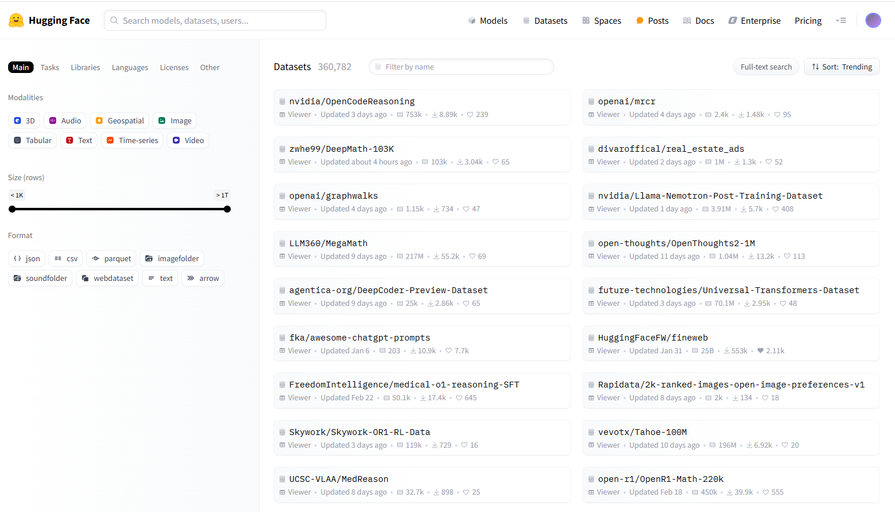Open HuggingFaceFW/fineweb dataset
The image size is (895, 512).
point(731,343)
